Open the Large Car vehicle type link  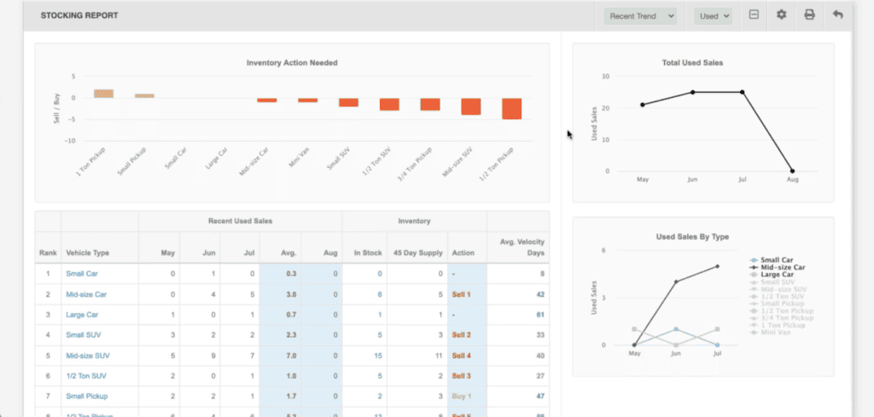(82, 315)
